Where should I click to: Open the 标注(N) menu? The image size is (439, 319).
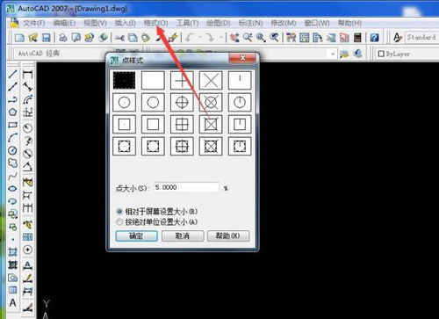point(250,23)
